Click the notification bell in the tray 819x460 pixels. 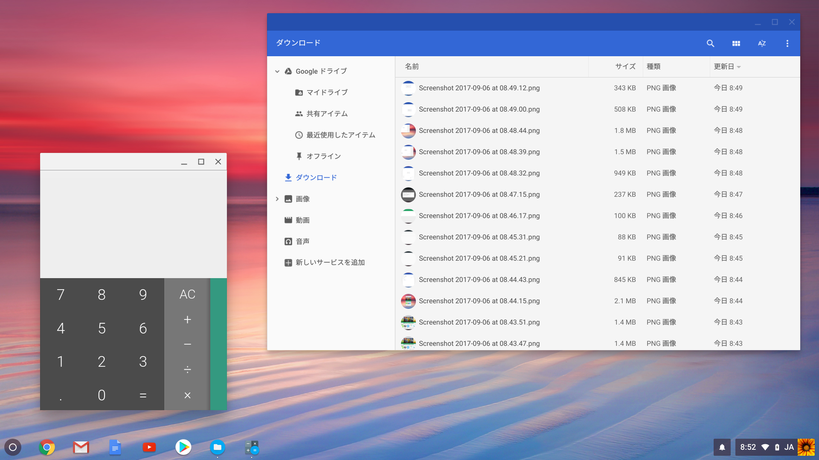[x=722, y=447]
